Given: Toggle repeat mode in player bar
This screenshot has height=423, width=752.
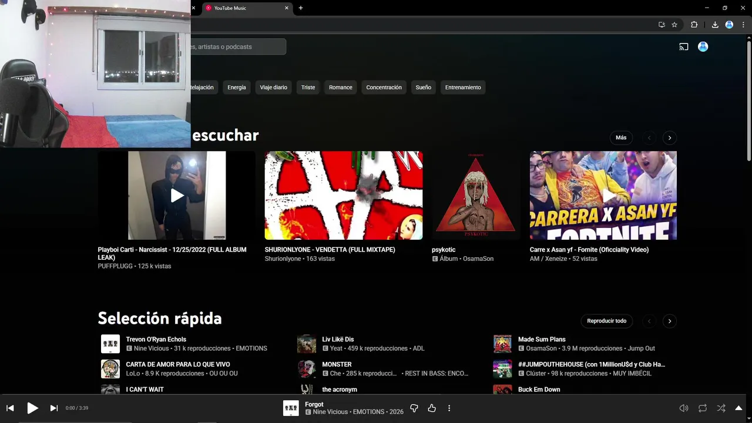Looking at the screenshot, I should (x=703, y=408).
